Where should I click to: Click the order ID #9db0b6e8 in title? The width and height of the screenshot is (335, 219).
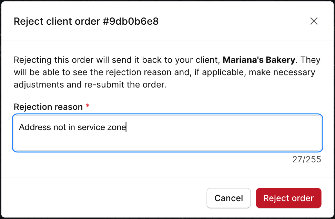pyautogui.click(x=130, y=22)
